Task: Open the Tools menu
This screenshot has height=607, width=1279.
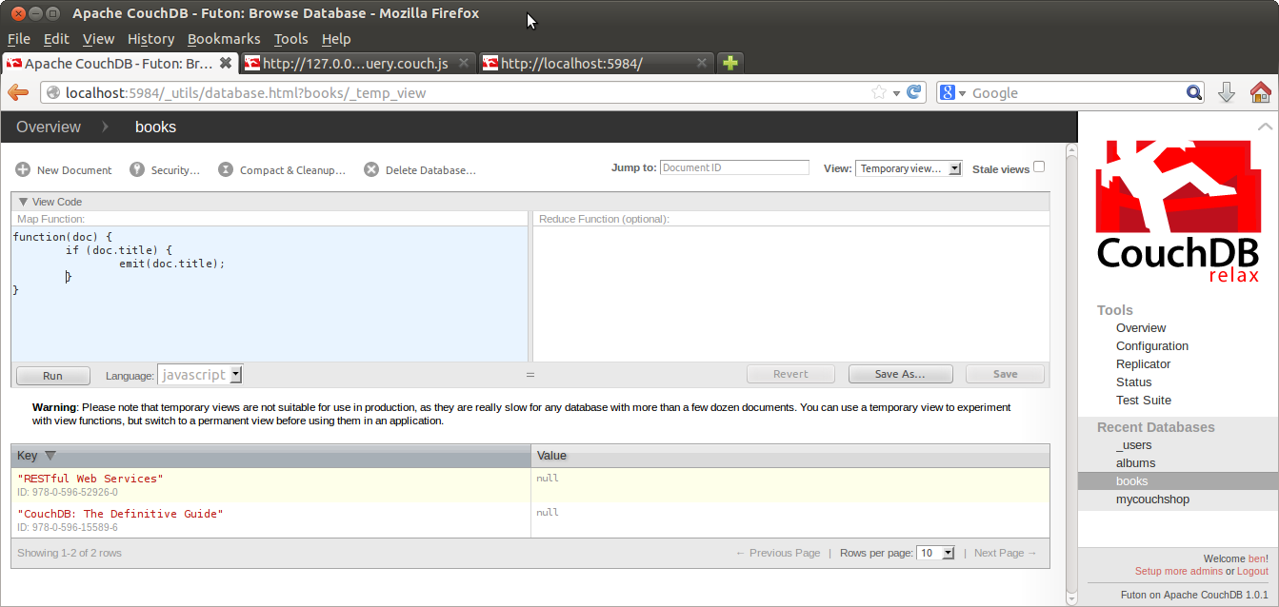Action: point(290,39)
